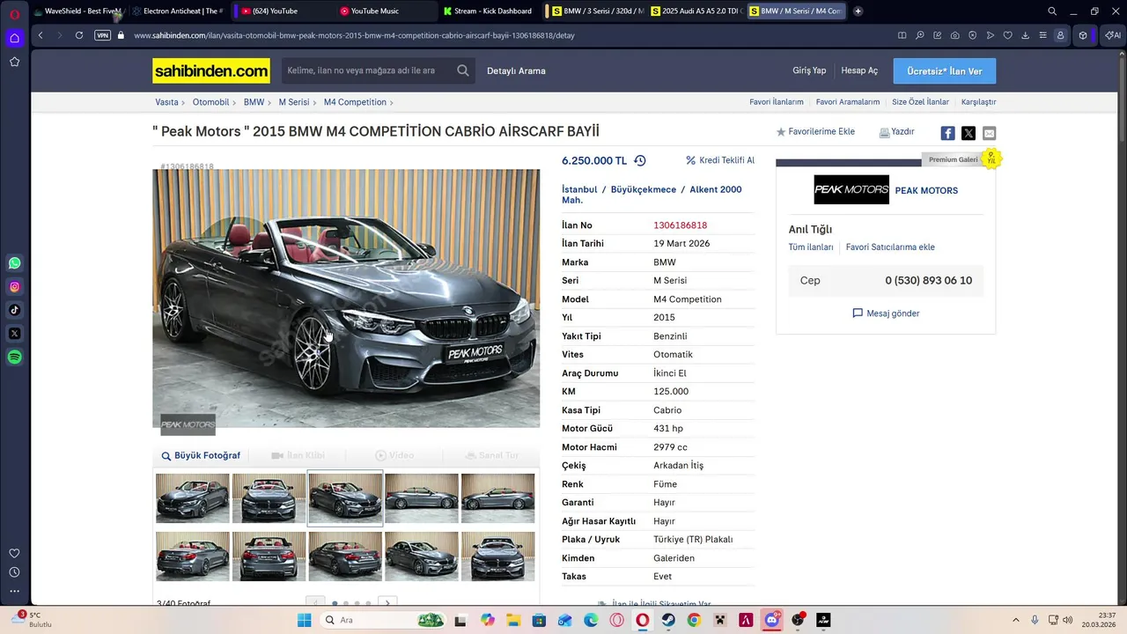Switch to 2025 Audi A5 tab

click(x=696, y=11)
